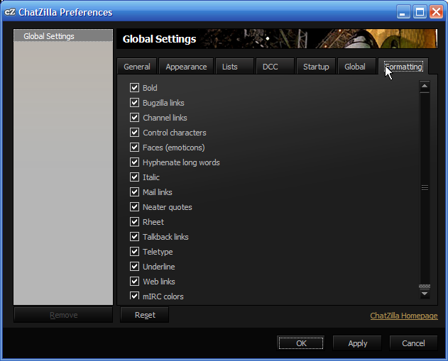Screen dimensions: 448x361
Task: Click the scrollbar up arrow
Action: pyautogui.click(x=425, y=86)
